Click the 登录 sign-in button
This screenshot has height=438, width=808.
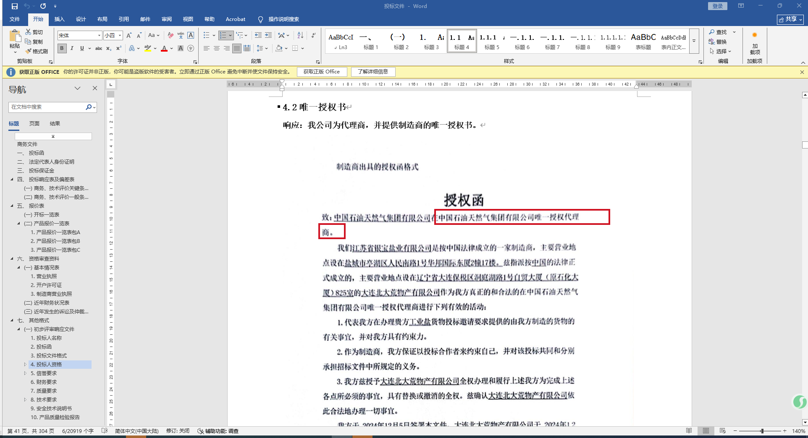tap(718, 6)
